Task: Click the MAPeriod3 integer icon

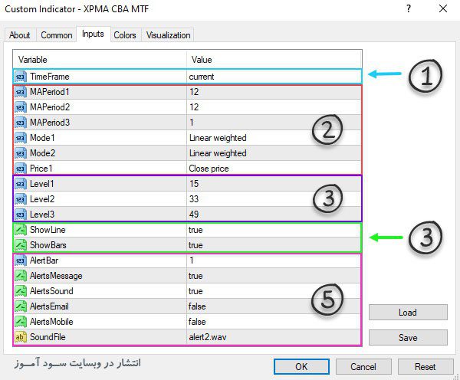Action: coord(20,123)
